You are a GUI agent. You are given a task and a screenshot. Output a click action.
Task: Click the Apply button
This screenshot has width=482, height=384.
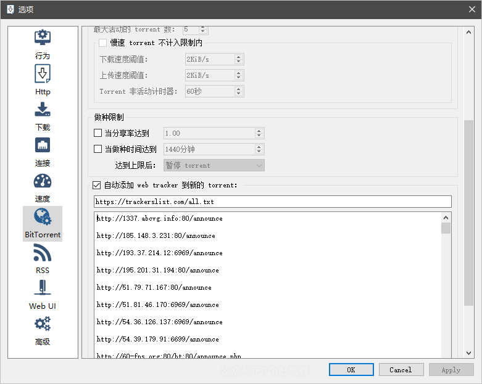coord(451,370)
